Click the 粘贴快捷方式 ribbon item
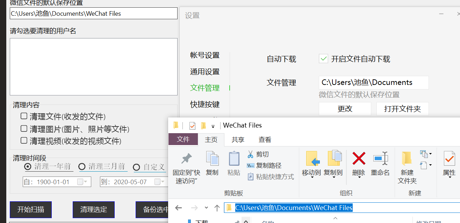This screenshot has height=223, width=460. pos(271,177)
